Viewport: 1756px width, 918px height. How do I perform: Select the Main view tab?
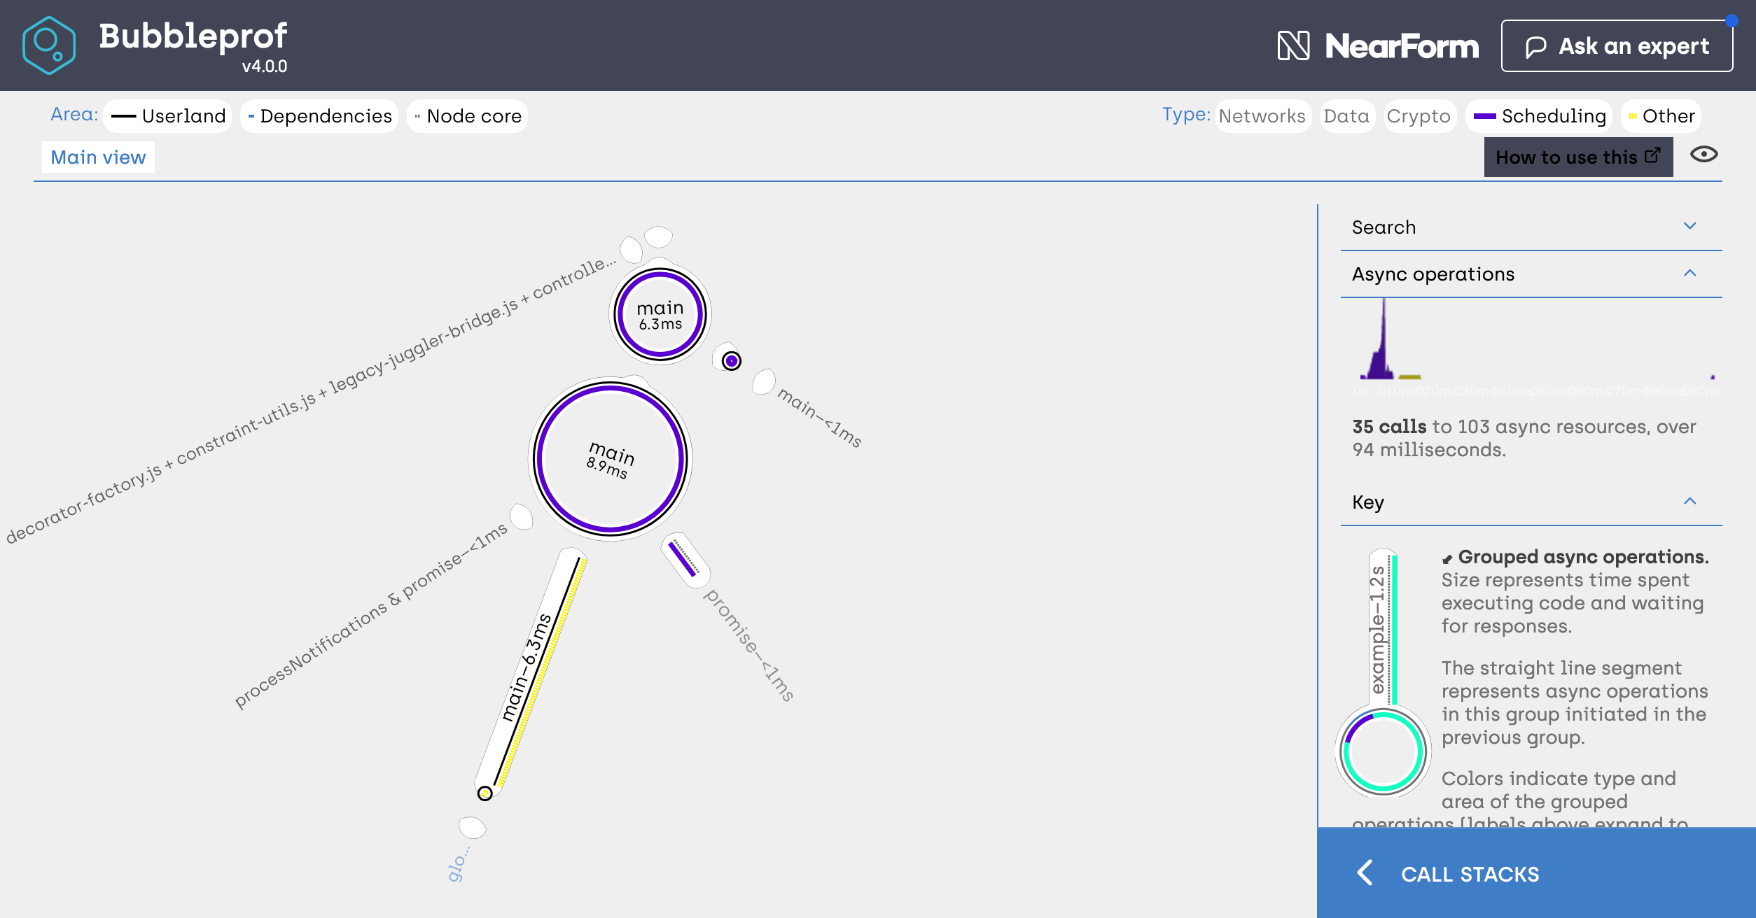tap(98, 157)
